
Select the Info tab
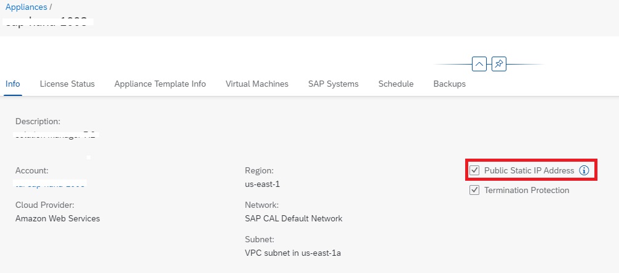[12, 84]
